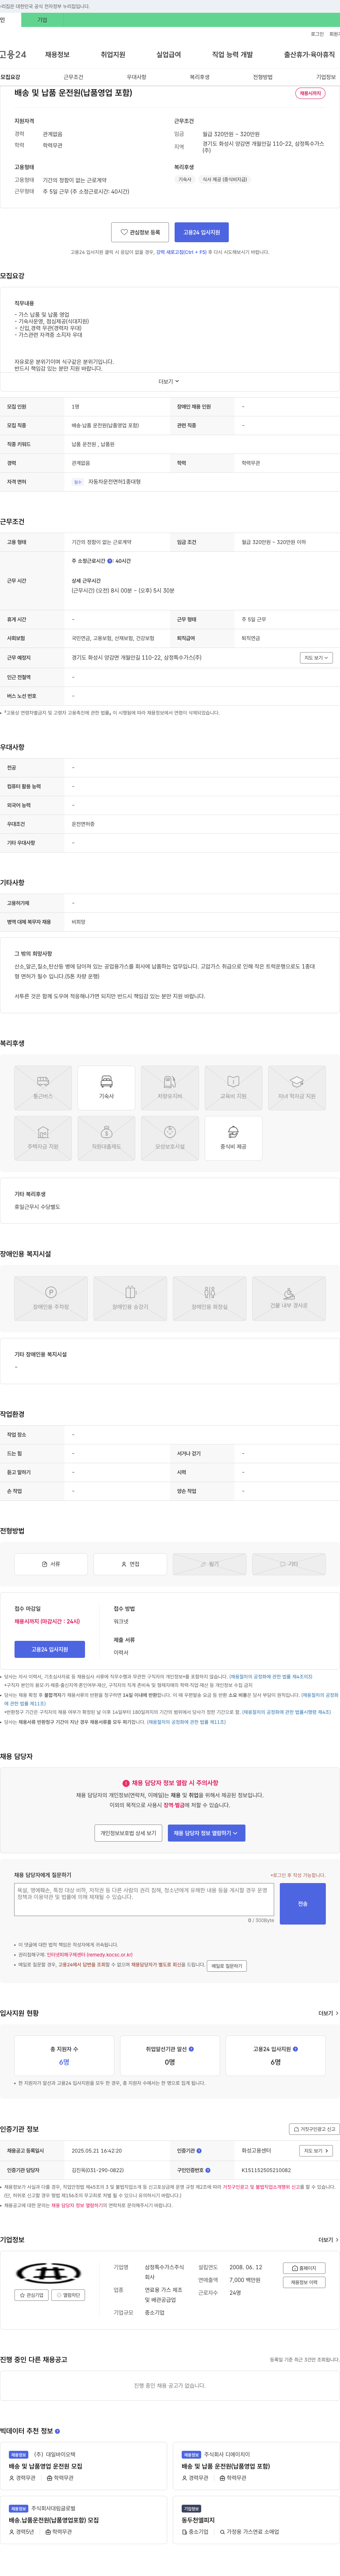Click info icon beside 빅데이터 추천 정보

click(x=57, y=2431)
